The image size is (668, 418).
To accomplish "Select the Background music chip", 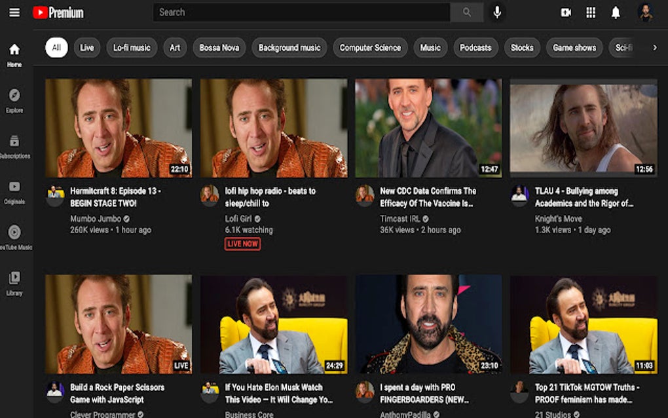I will 289,48.
